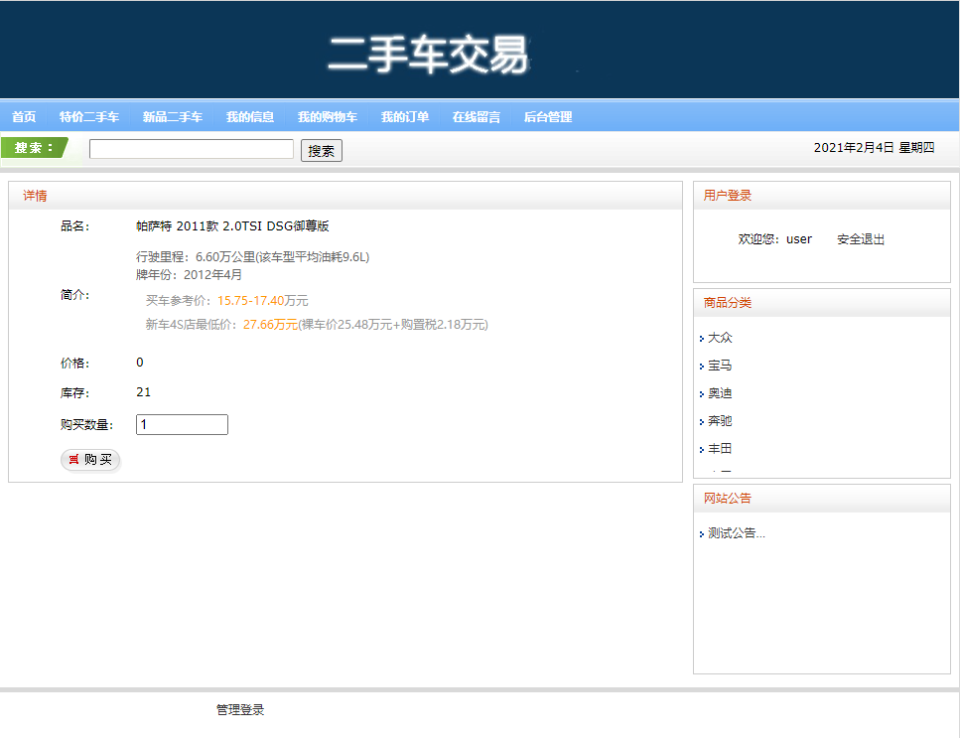Select 奔驰 in 商品分类 sidebar
Screen dimensions: 960x738
718,421
